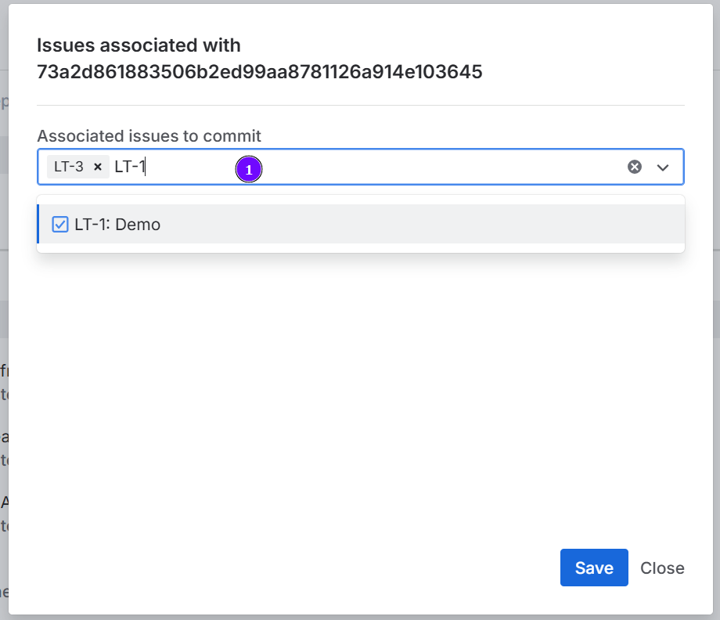Click the blue highlight bar beside LT-1 option
This screenshot has width=720, height=620.
tap(38, 225)
